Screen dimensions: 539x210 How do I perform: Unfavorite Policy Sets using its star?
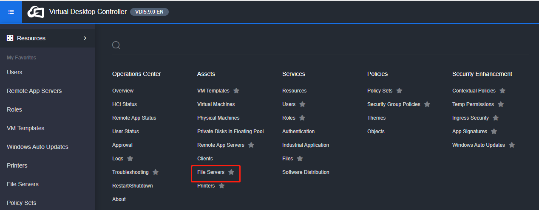(399, 91)
